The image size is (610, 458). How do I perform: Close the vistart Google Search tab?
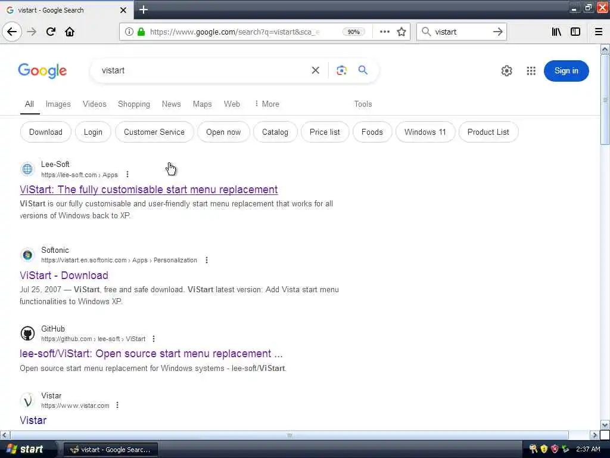[123, 10]
